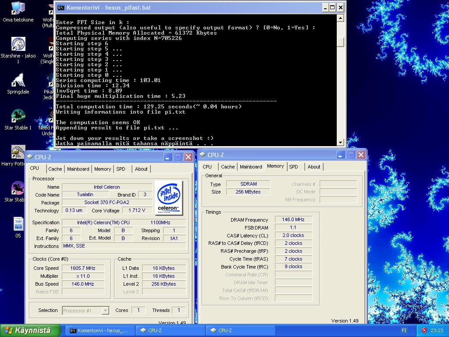Click the Level 2 cache value 256 KBytes

[164, 284]
